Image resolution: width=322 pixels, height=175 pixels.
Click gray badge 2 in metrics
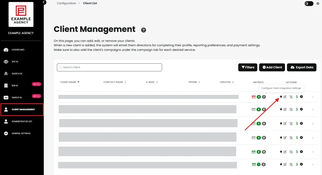264,165
